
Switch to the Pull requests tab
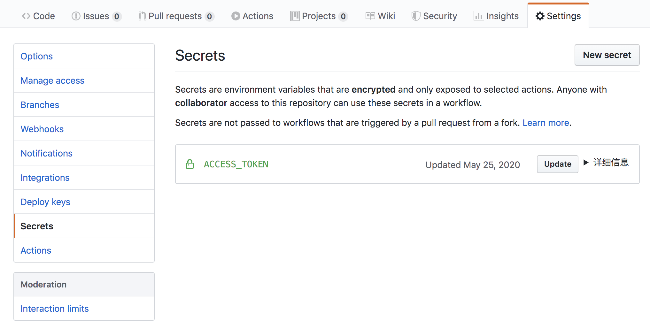175,16
